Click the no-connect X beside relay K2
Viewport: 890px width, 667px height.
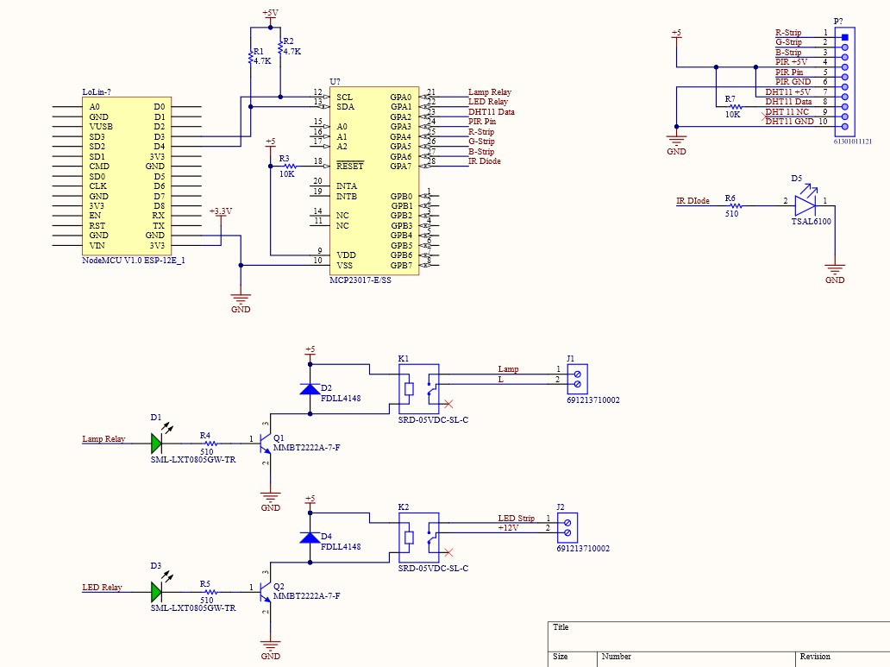(448, 552)
